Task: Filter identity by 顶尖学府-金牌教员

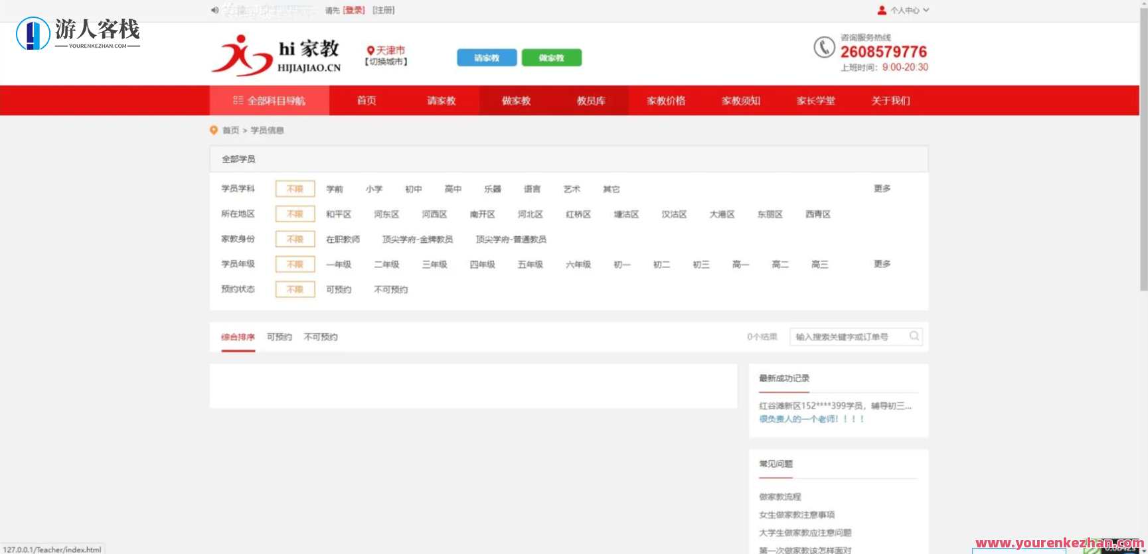Action: (418, 240)
